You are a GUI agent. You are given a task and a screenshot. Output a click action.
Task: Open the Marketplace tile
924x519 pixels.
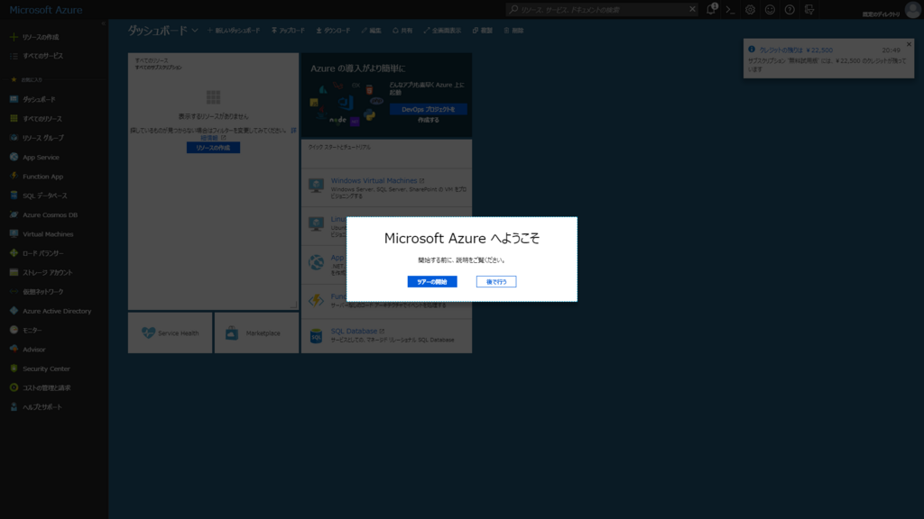(x=256, y=333)
